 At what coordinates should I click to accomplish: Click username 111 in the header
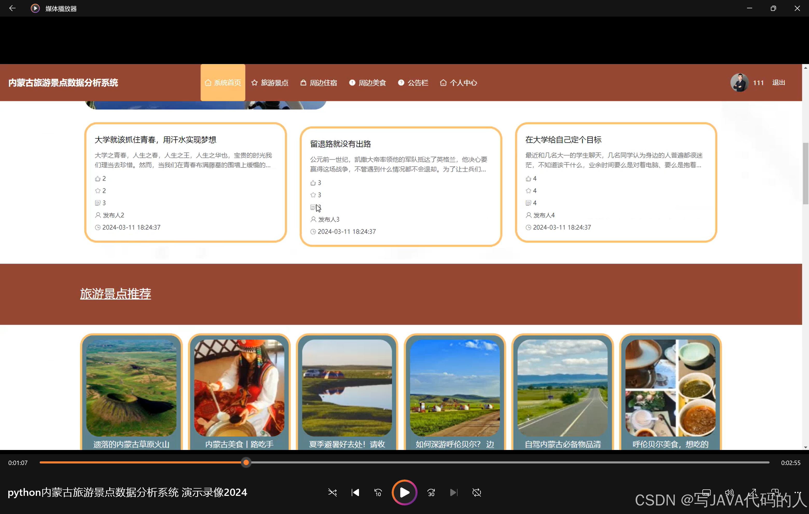(x=758, y=83)
